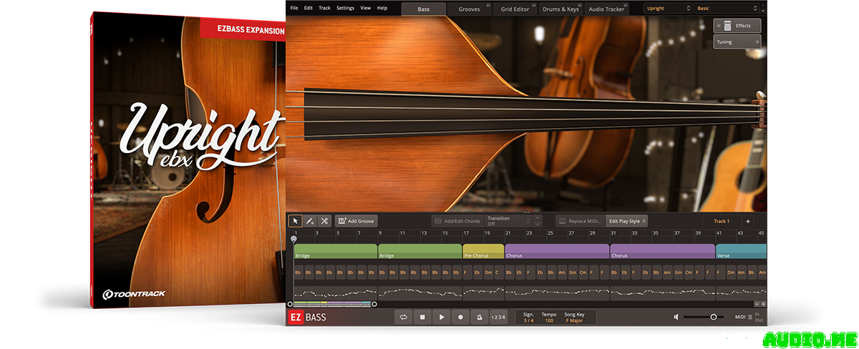Open the Help menu
Screen dimensions: 859x349
382,8
